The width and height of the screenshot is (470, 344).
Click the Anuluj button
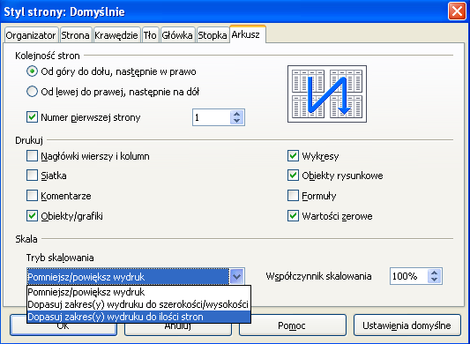[x=178, y=329]
